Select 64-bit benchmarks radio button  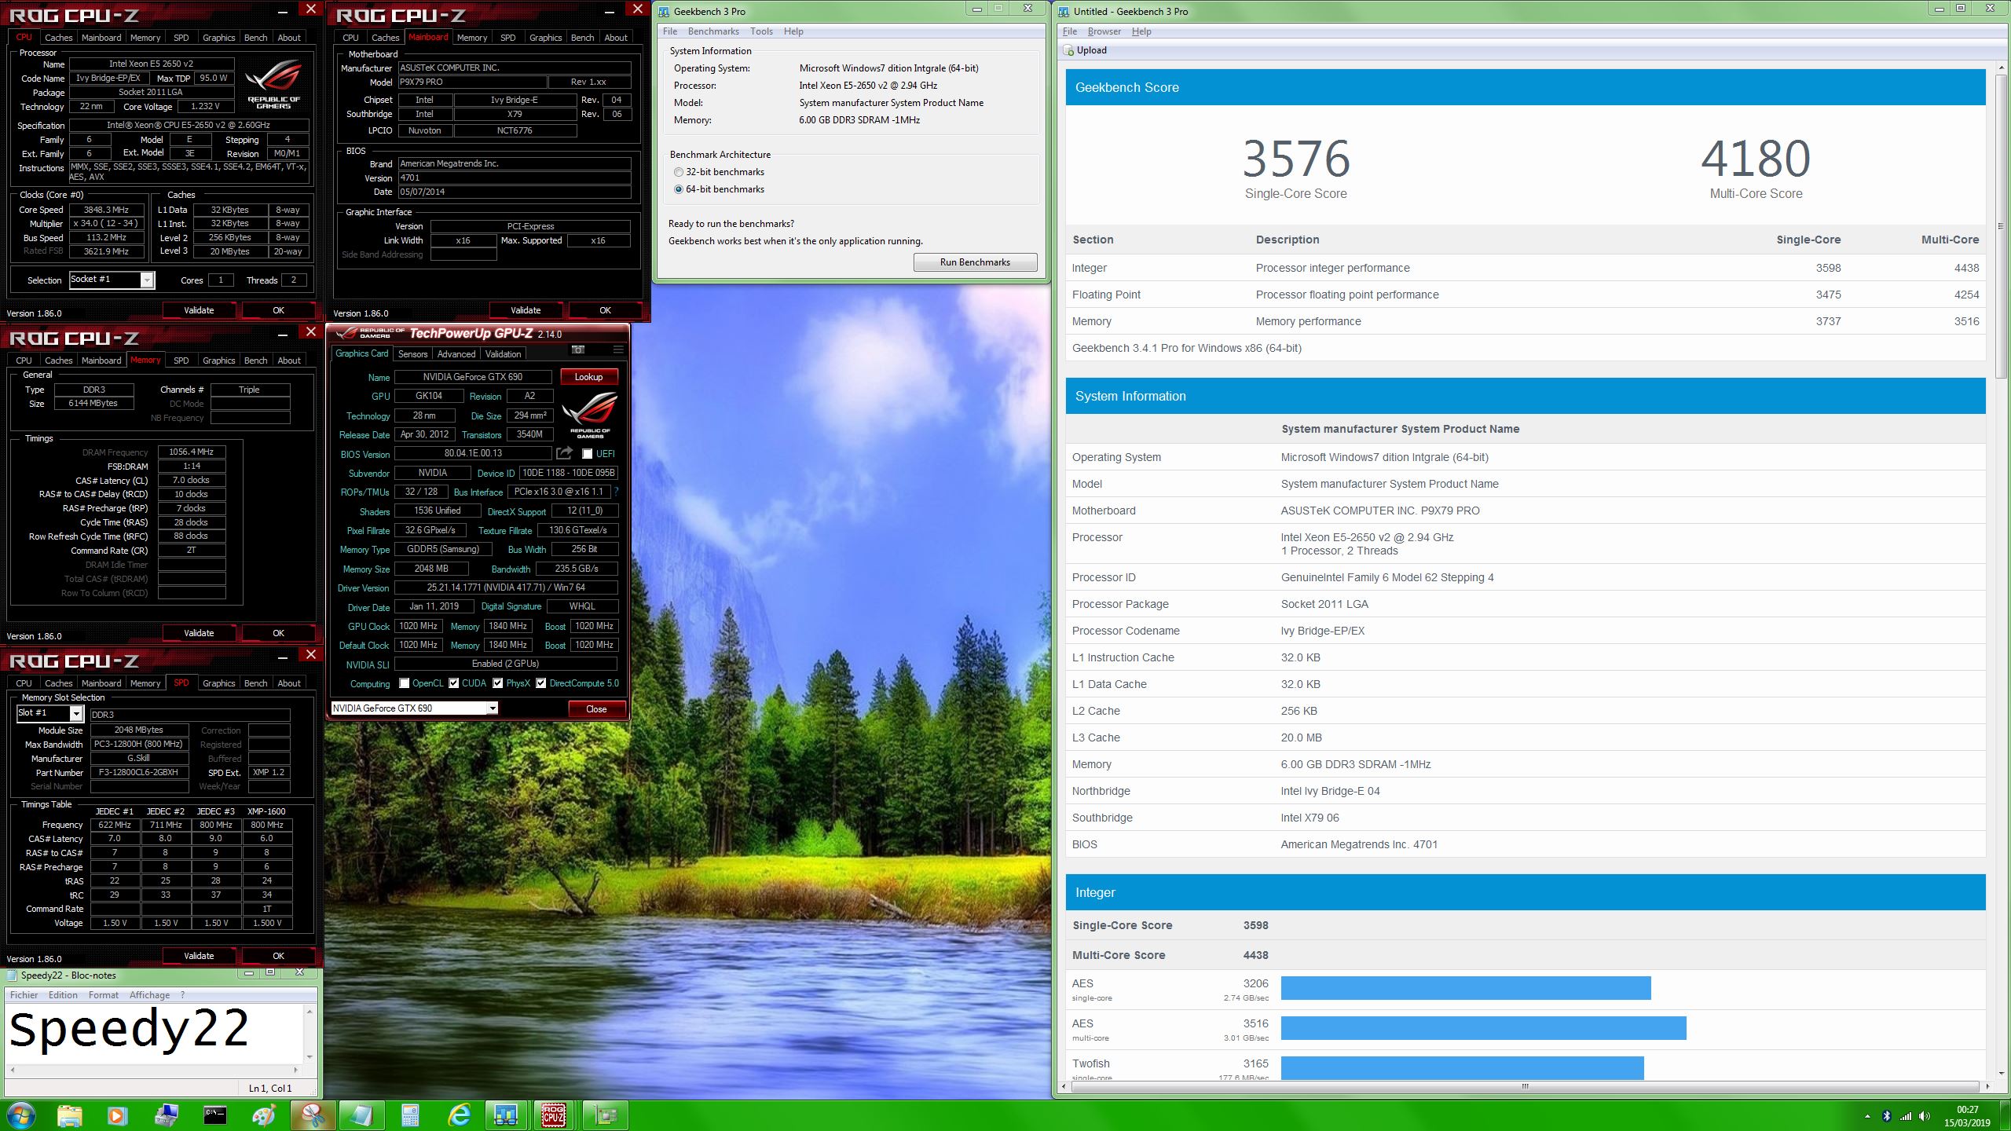679,189
